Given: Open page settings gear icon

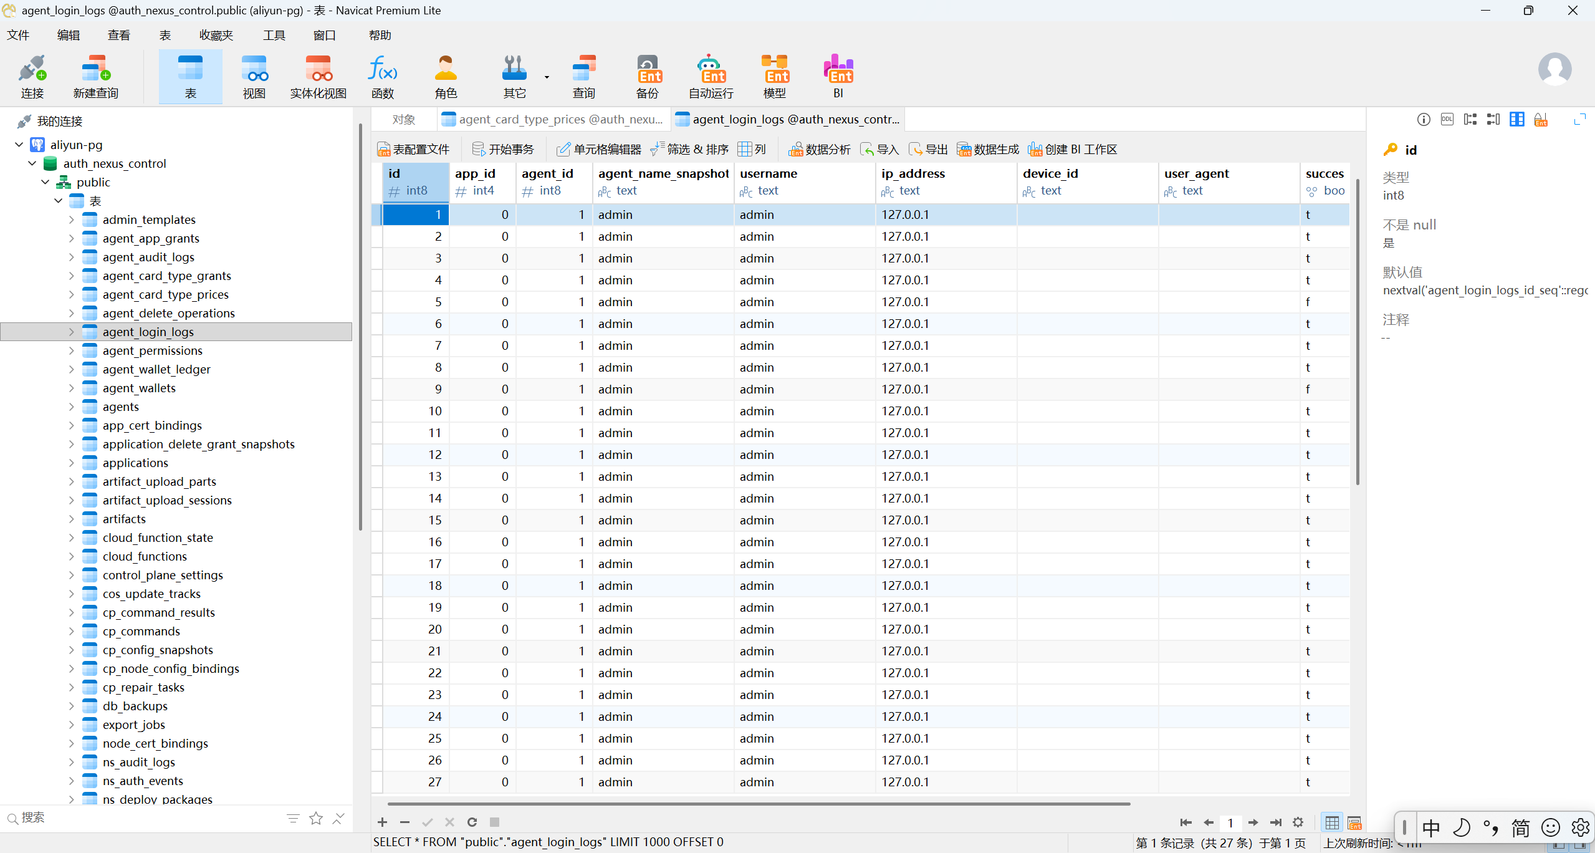Looking at the screenshot, I should 1298,822.
